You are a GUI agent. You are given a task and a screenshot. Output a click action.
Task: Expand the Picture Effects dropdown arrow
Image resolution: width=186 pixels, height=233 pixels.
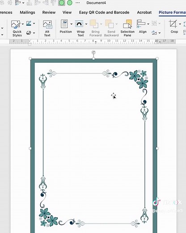click(34, 33)
